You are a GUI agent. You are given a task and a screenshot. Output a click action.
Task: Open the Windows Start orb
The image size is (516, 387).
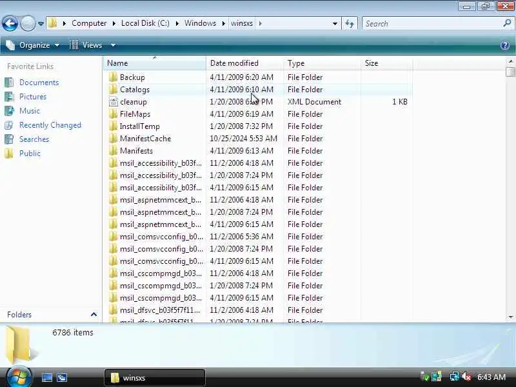19,377
